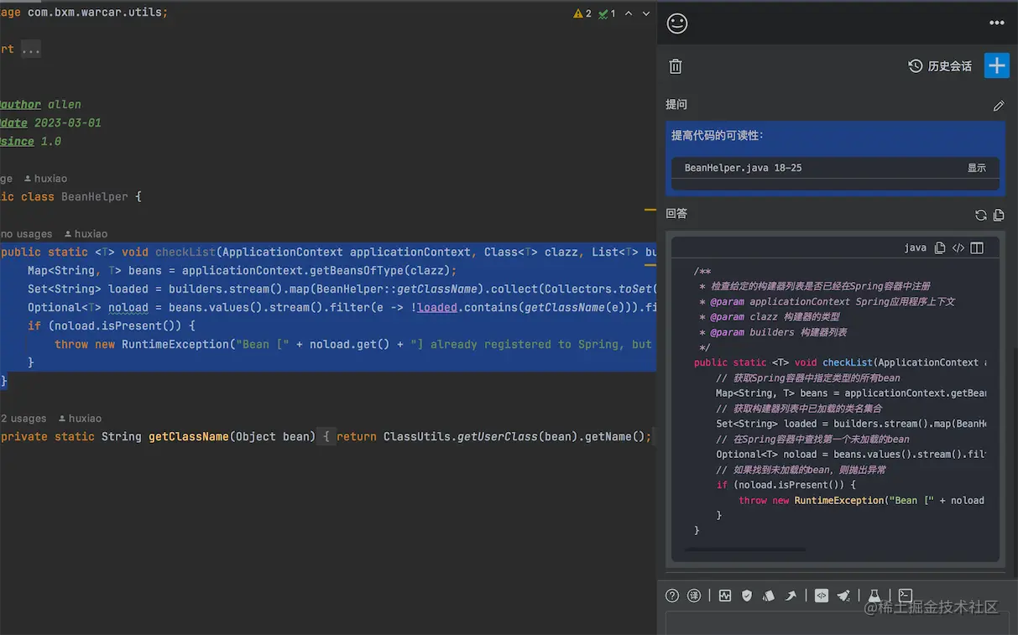Open the diff view columns icon in the java header
The height and width of the screenshot is (635, 1018).
coord(977,247)
